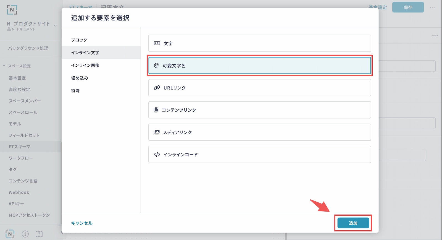The width and height of the screenshot is (442, 240).
Task: Click the palette icon for 可変文字色
Action: (x=157, y=66)
